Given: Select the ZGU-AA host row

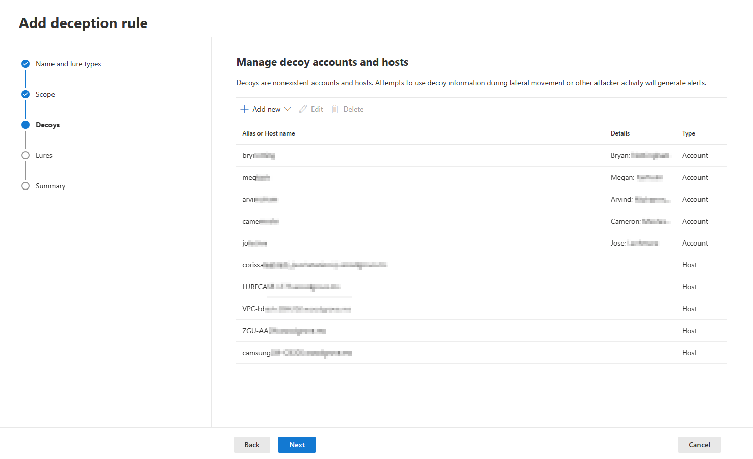Looking at the screenshot, I should pos(481,331).
